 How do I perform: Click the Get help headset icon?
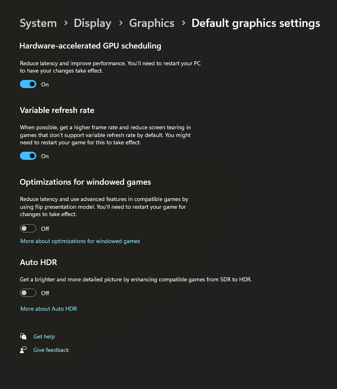(23, 336)
